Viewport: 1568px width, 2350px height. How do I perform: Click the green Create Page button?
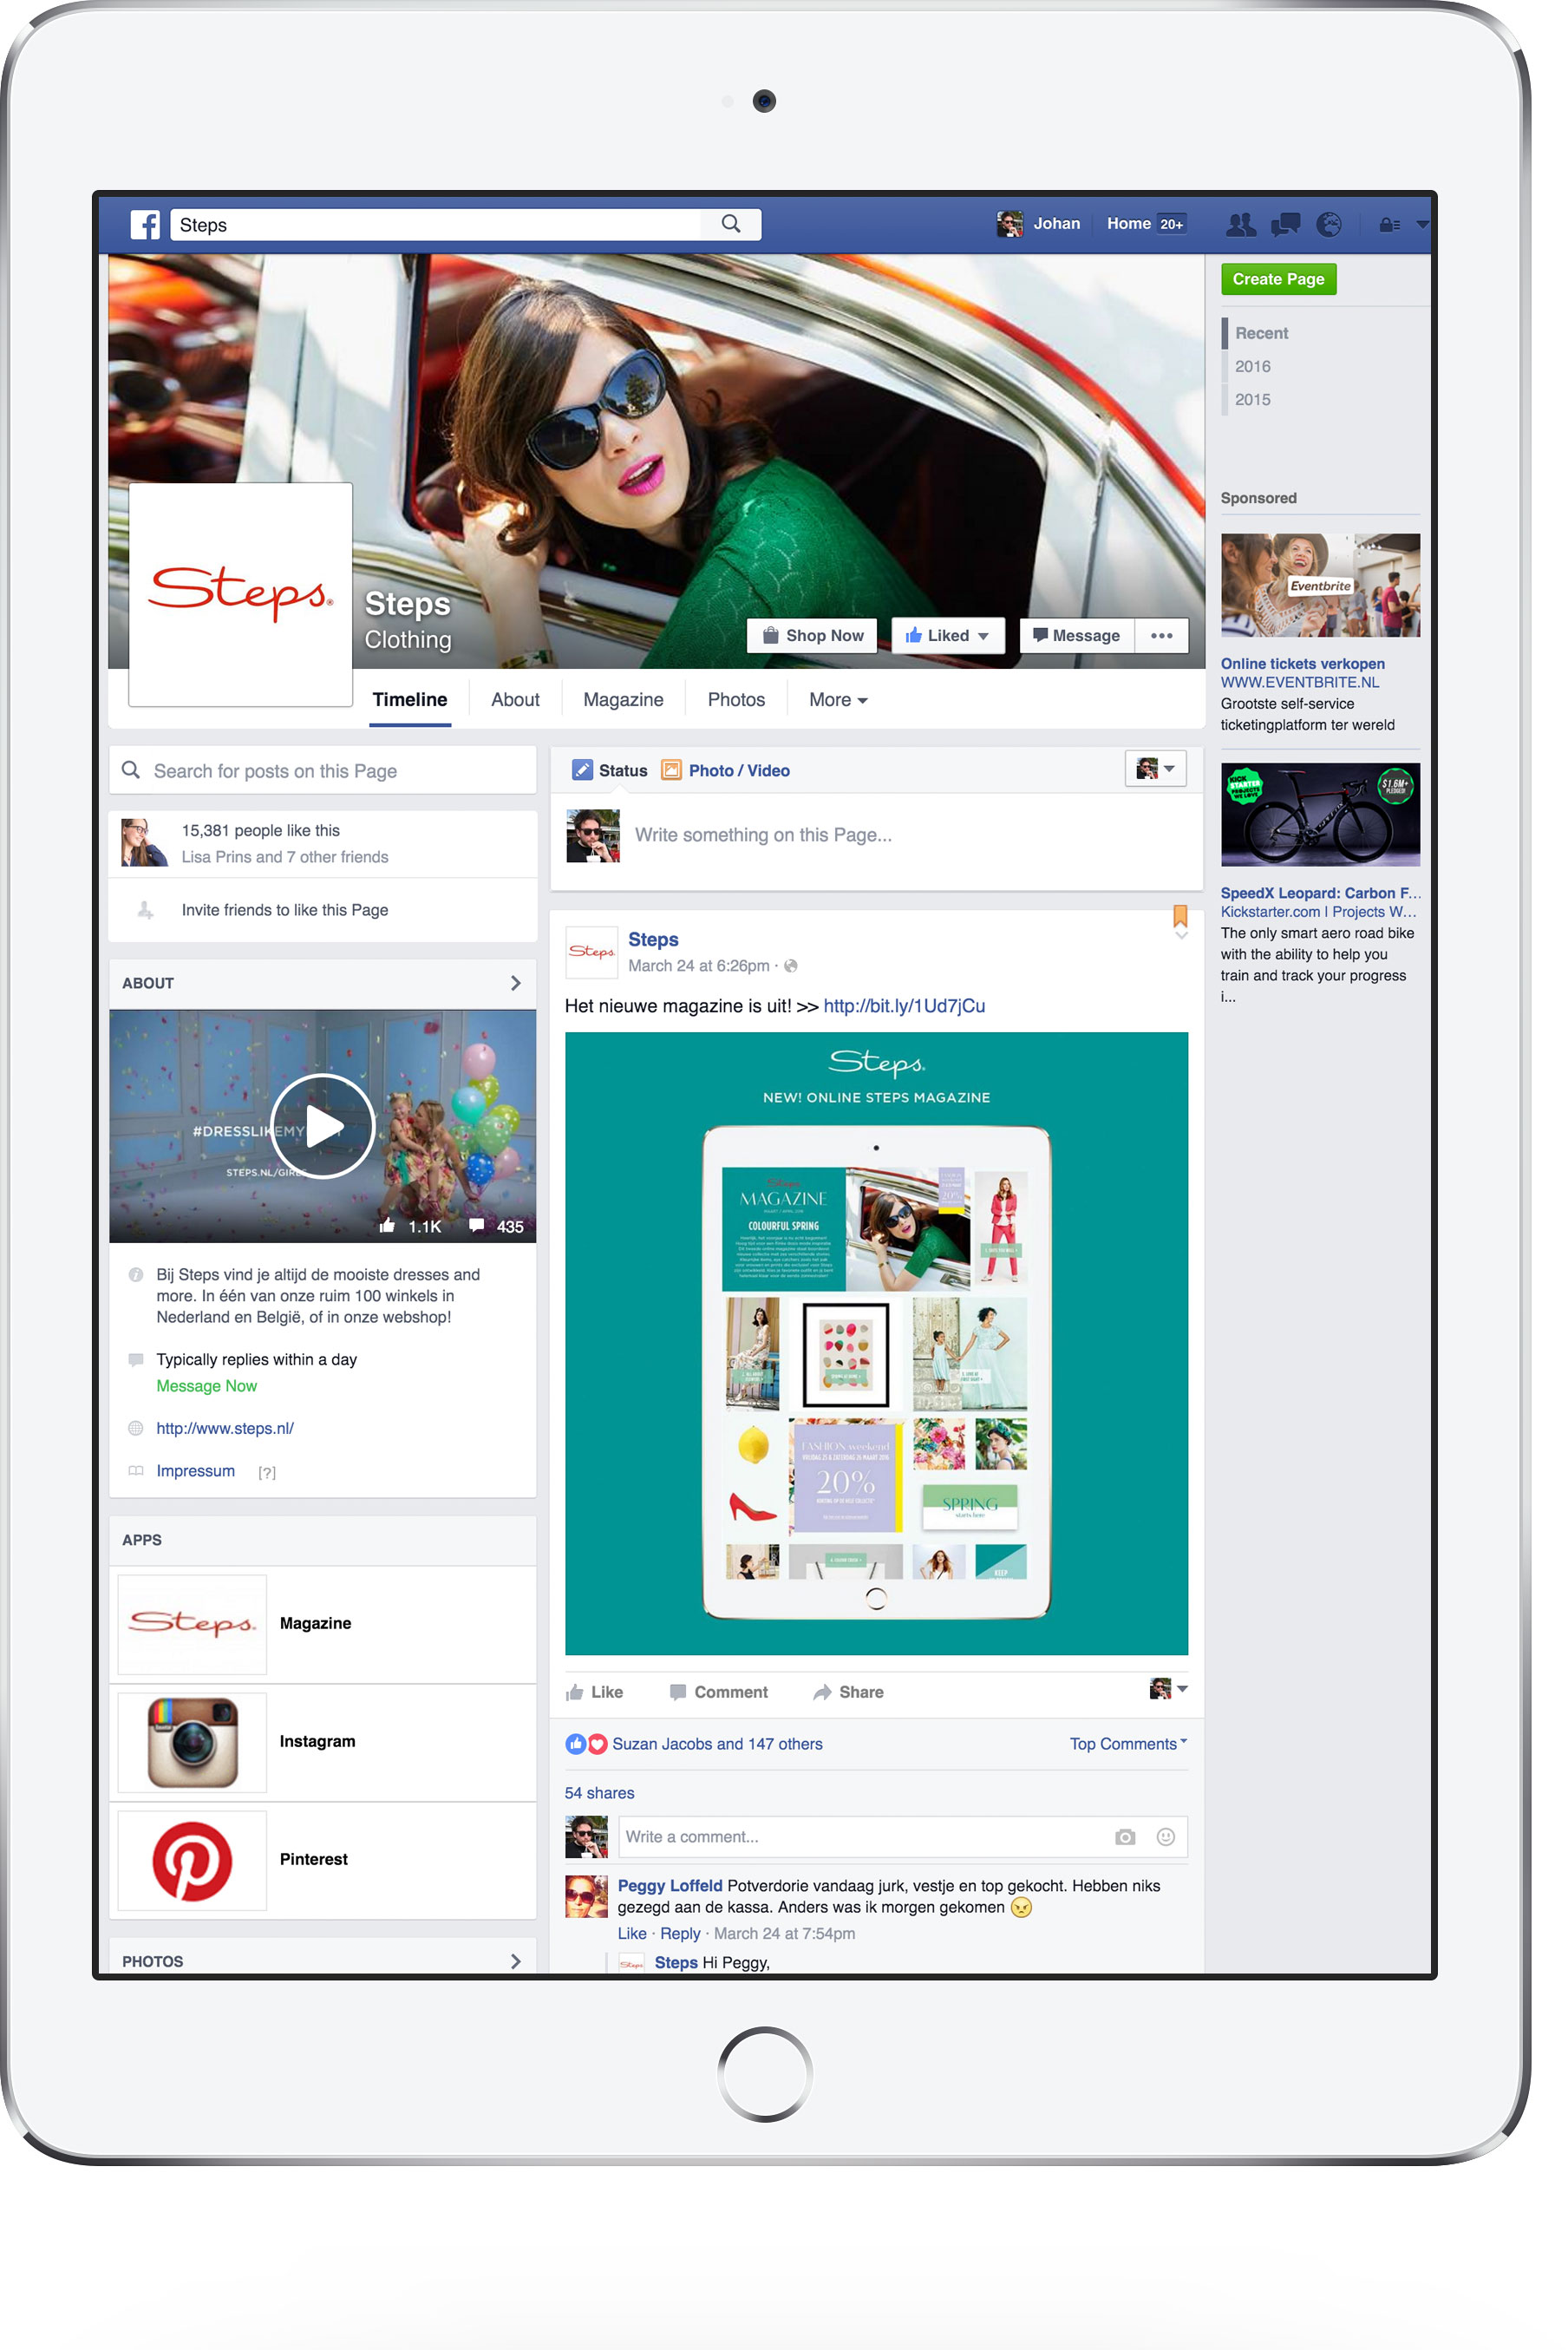(x=1278, y=279)
